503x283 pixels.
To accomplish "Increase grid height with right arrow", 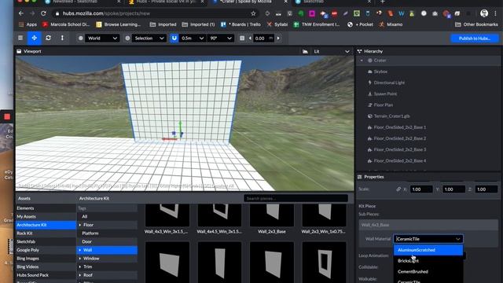I will point(278,39).
